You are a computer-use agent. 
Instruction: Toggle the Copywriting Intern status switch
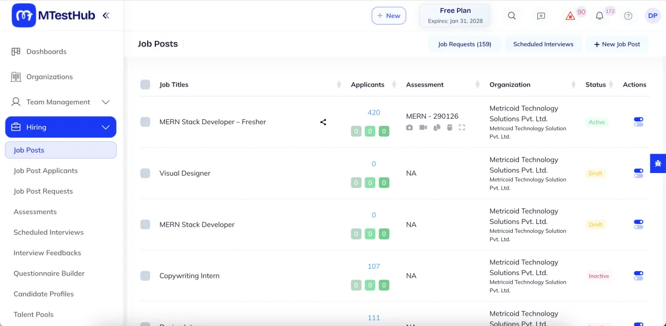638,276
